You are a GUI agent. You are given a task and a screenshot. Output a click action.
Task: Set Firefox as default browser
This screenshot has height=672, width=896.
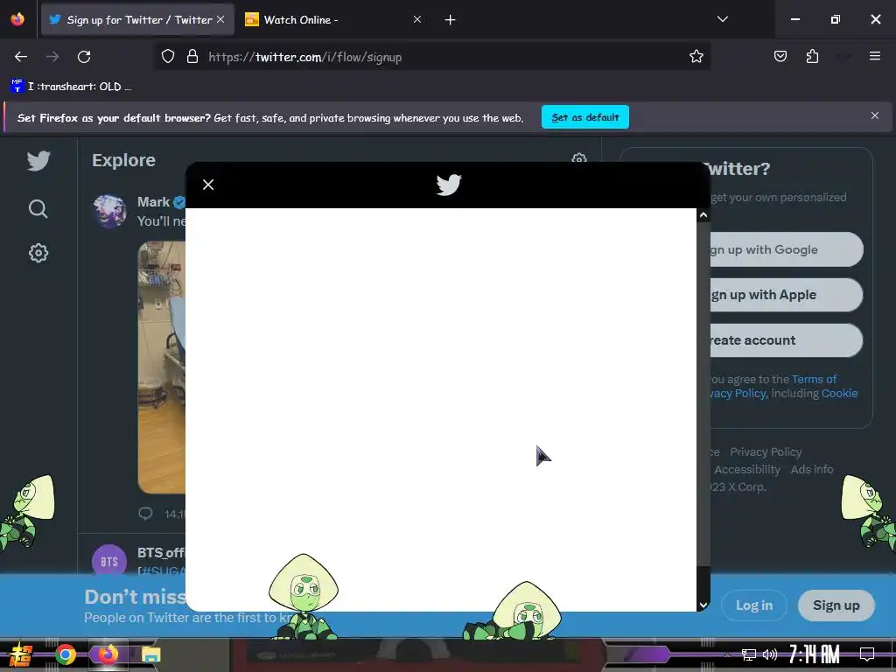pos(585,117)
